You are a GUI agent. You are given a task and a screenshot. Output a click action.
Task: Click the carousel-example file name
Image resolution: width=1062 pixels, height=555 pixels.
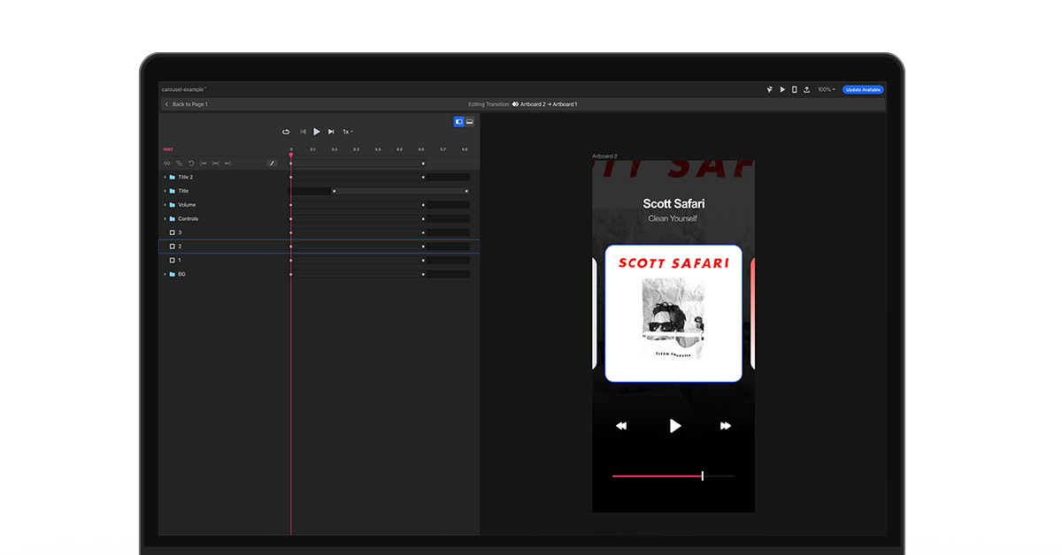click(182, 89)
